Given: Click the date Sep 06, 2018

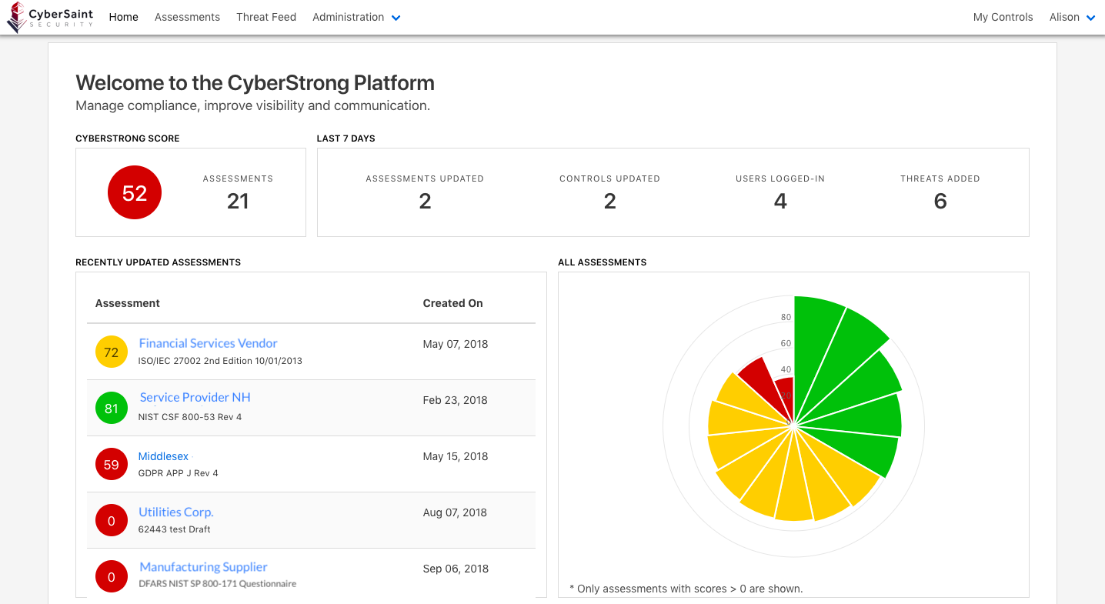Looking at the screenshot, I should tap(456, 569).
